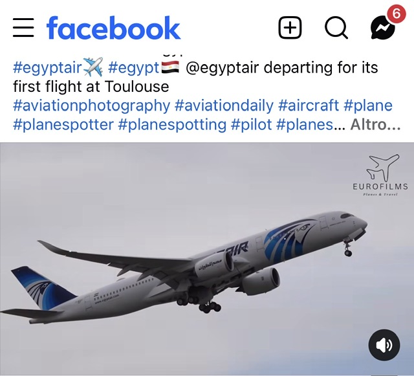Screen dimensions: 414x376
Task: Open the #egypt hashtag
Action: [x=134, y=68]
